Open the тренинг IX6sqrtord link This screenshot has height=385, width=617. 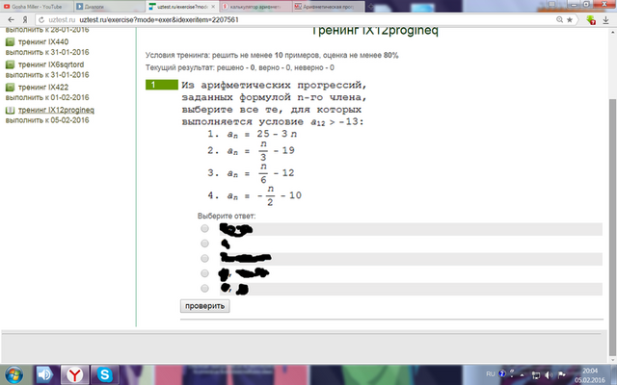point(51,64)
